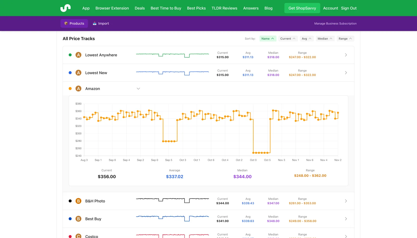
Task: Sort price tracks by Name
Action: [x=268, y=39]
